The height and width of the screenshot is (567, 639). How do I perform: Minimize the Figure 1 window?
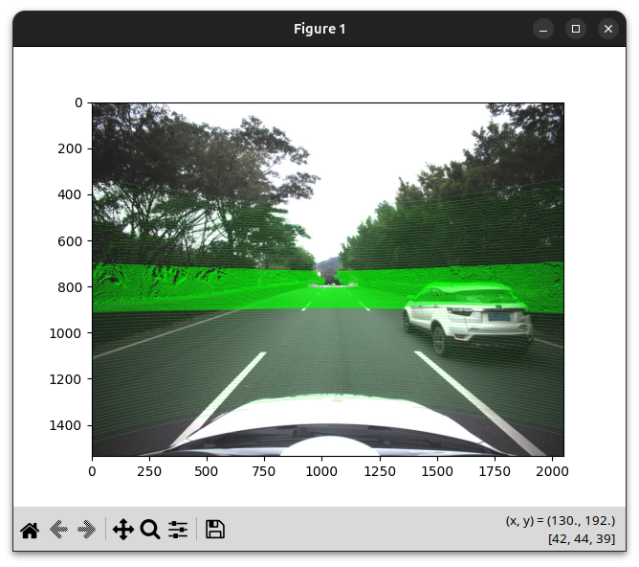pyautogui.click(x=542, y=29)
